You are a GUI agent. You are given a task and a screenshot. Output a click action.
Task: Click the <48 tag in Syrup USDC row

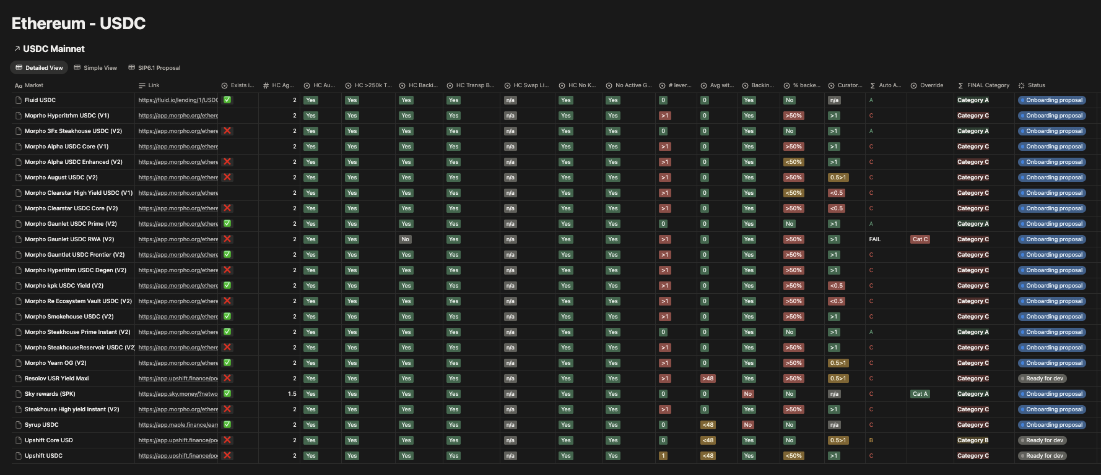pos(708,425)
